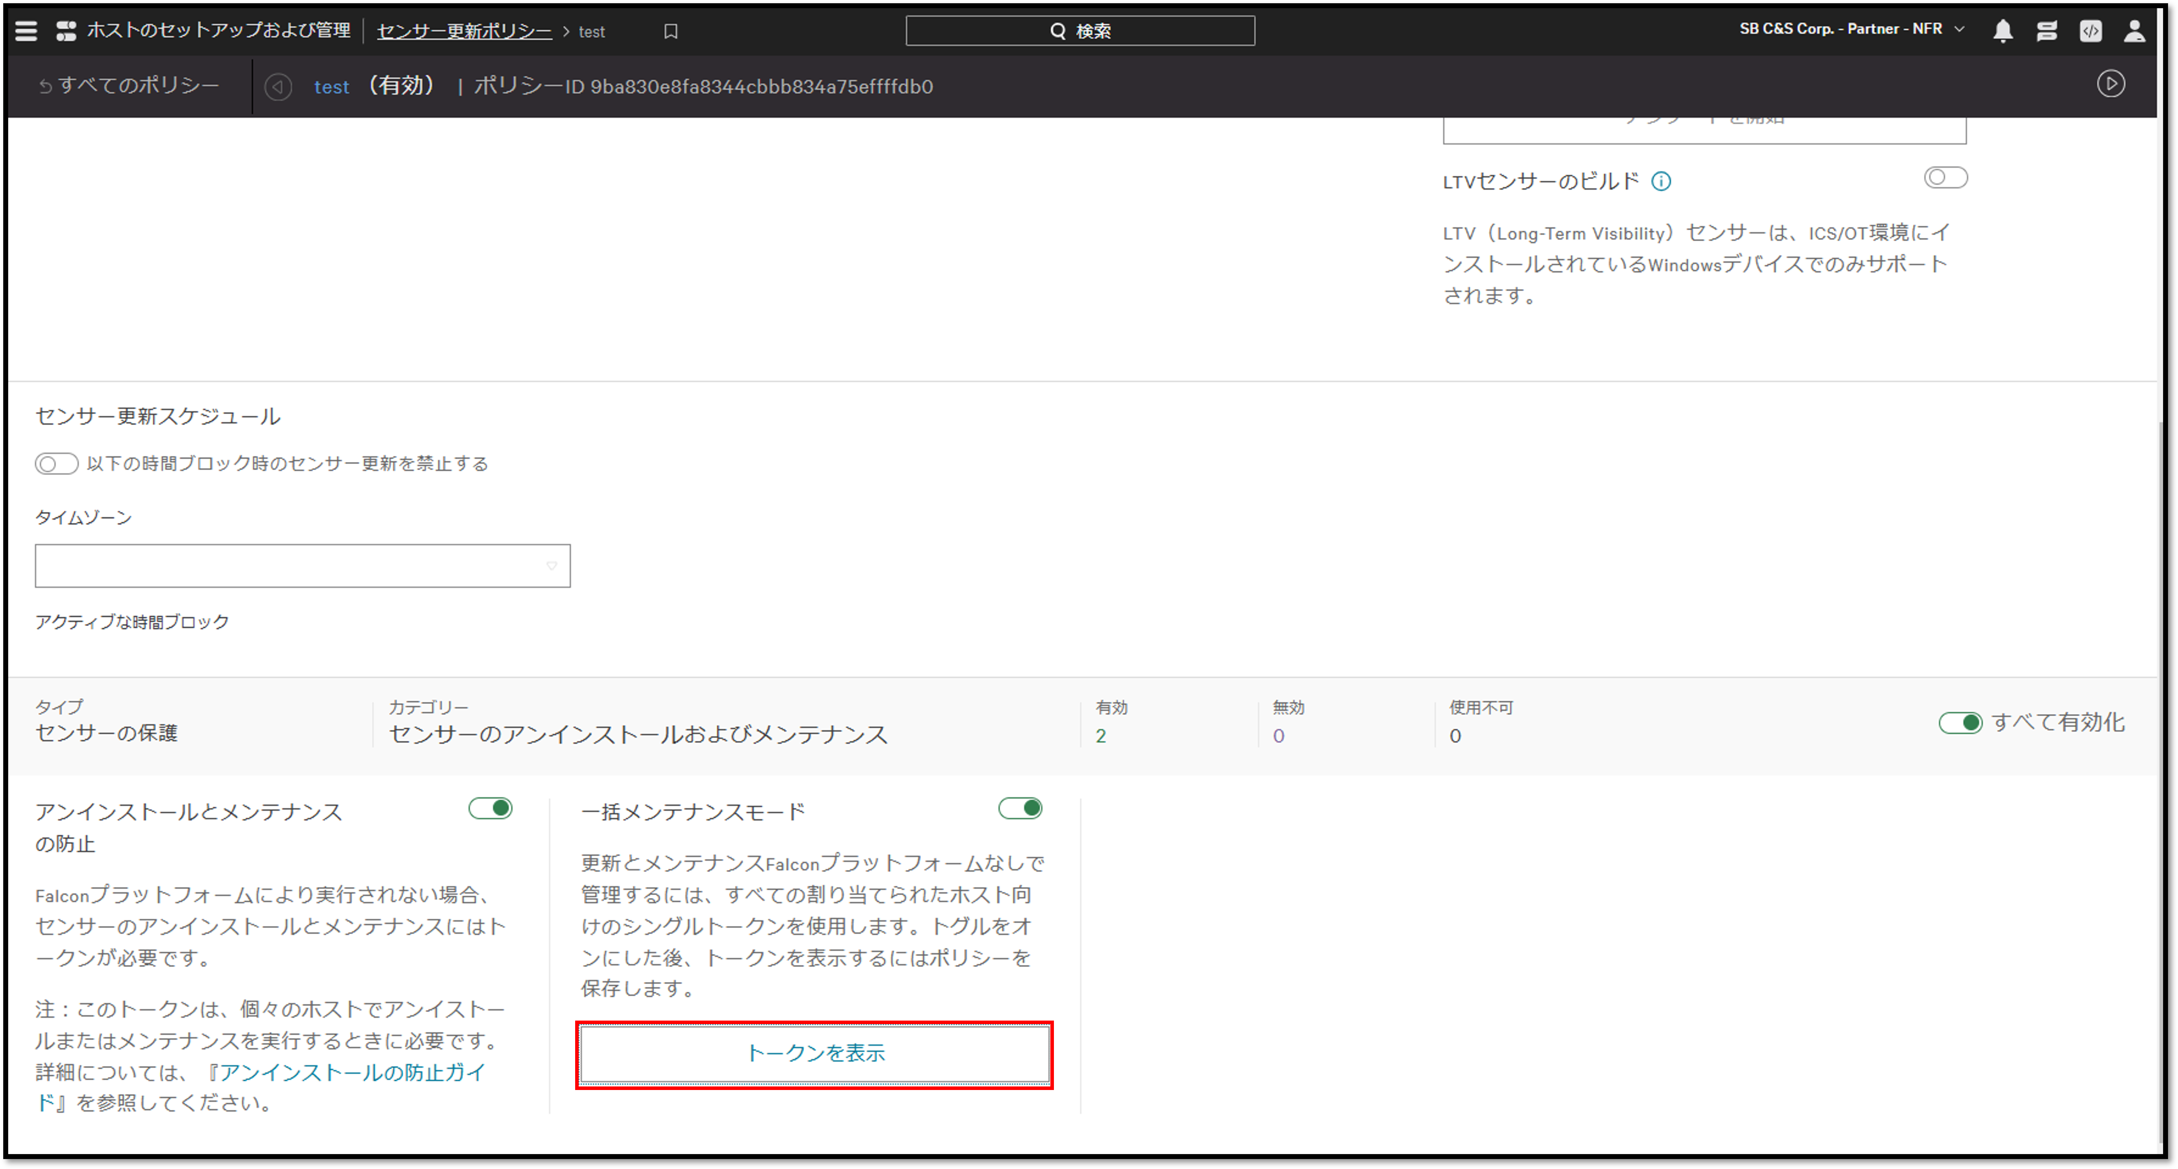Click the Falcon module grid icon
The image size is (2178, 1169).
point(66,31)
